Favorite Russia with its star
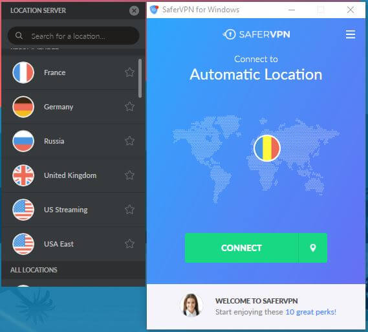The height and width of the screenshot is (332, 368). point(129,141)
